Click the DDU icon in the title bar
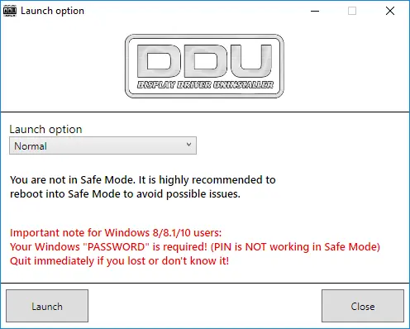 pyautogui.click(x=10, y=11)
